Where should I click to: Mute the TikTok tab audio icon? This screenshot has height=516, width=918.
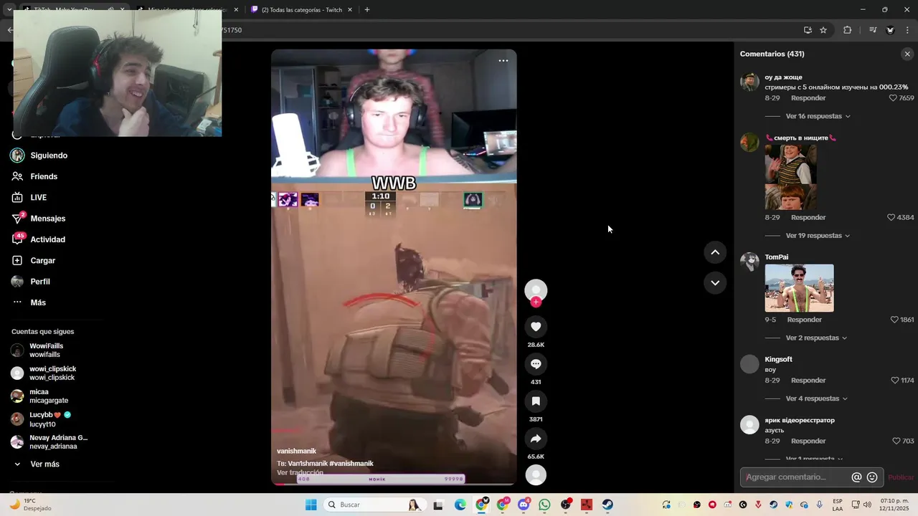(110, 10)
